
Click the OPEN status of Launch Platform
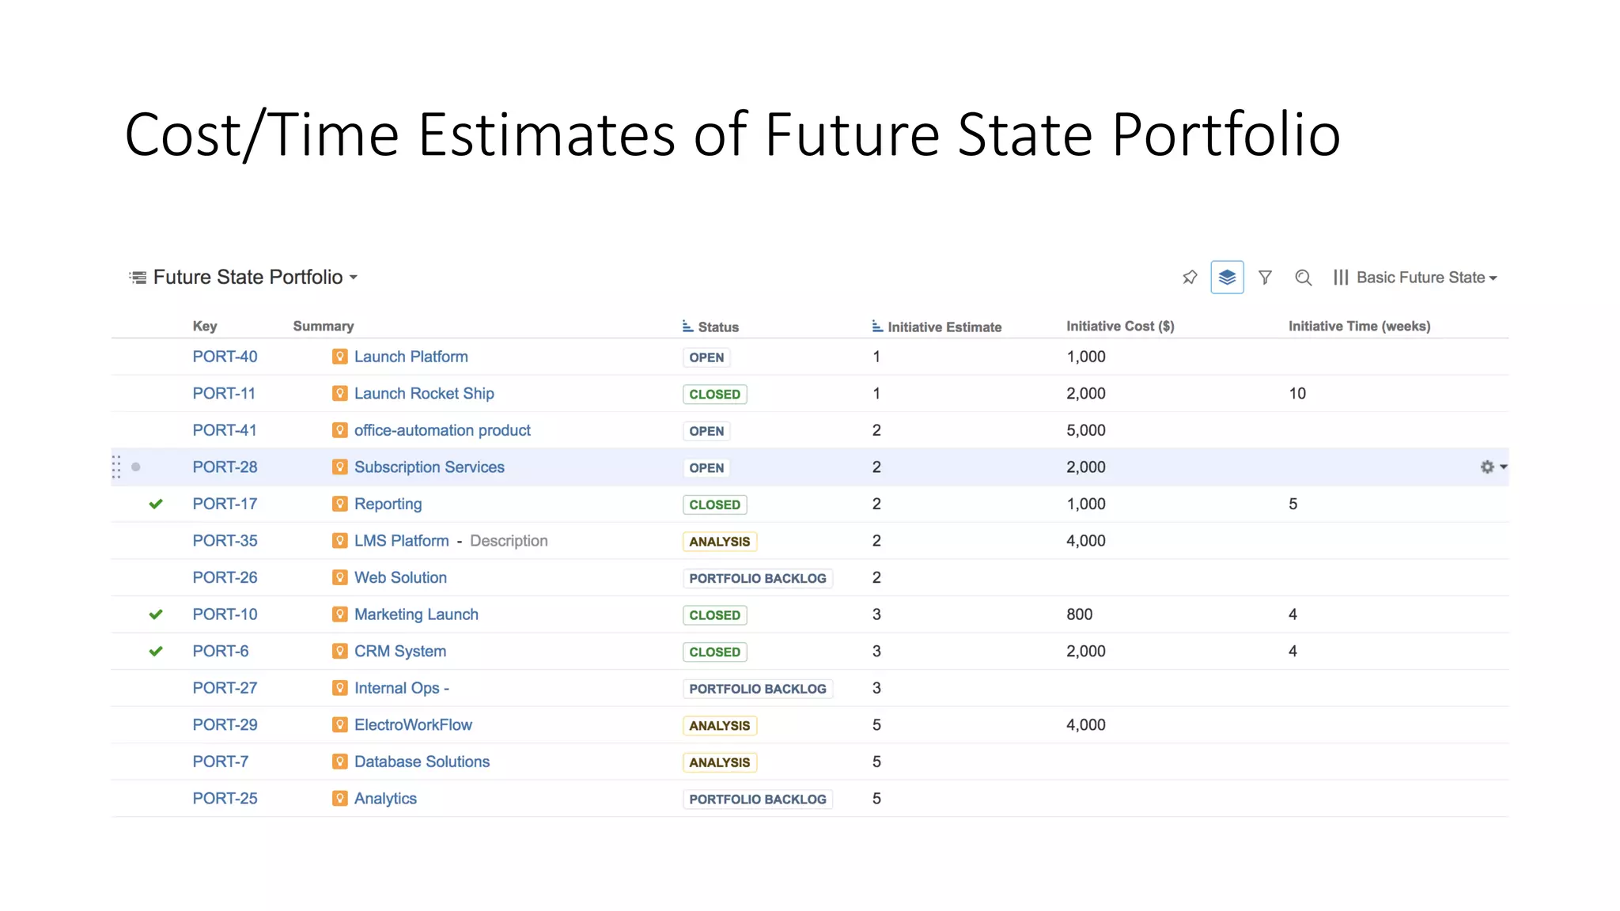point(706,357)
